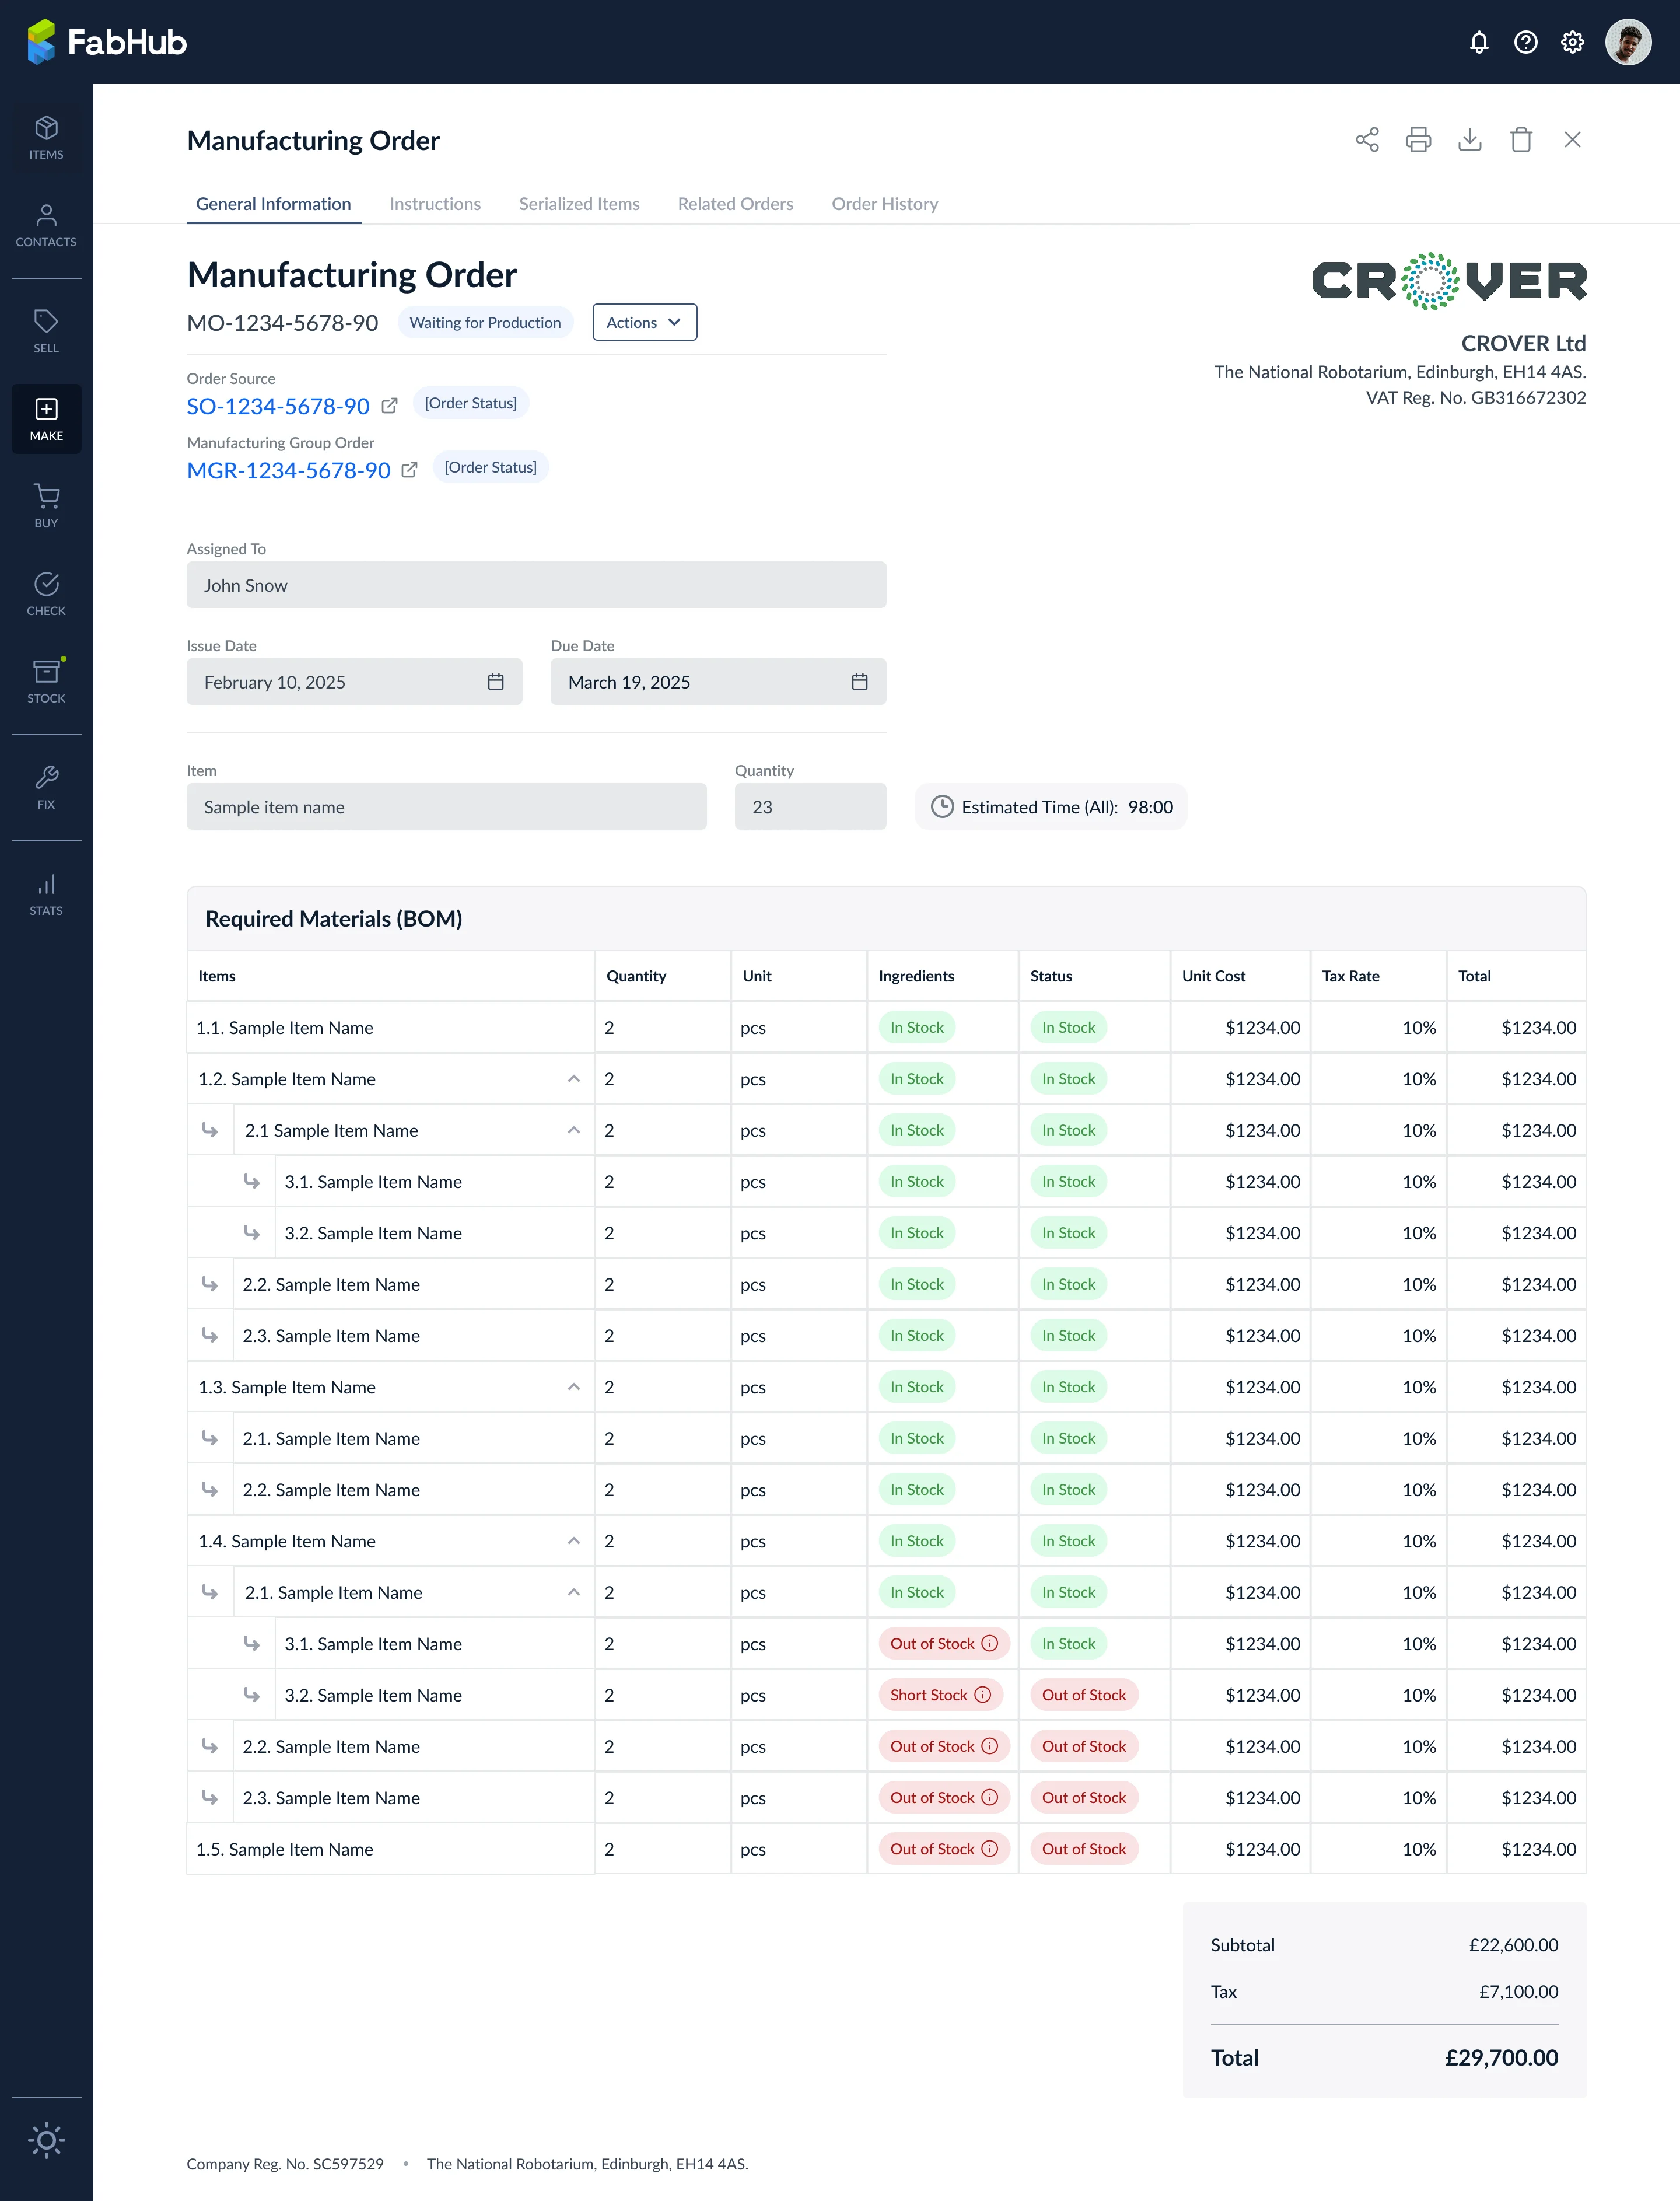Go to Contacts in the sidebar

point(46,226)
